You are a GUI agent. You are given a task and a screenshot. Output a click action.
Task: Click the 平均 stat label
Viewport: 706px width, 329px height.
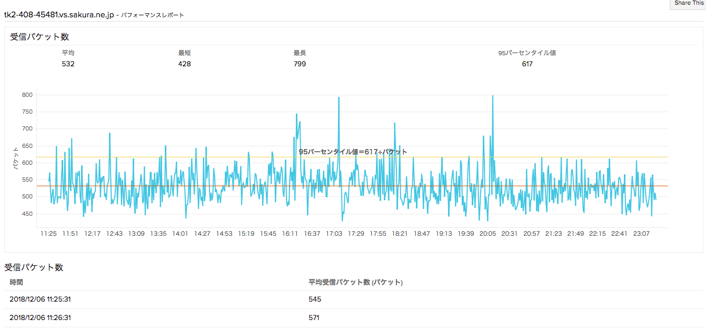point(68,53)
